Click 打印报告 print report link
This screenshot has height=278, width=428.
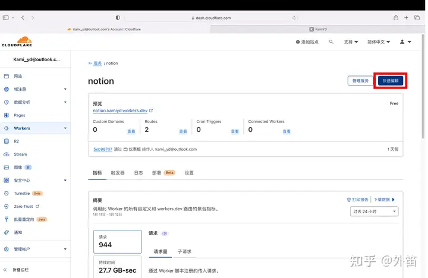coord(358,200)
